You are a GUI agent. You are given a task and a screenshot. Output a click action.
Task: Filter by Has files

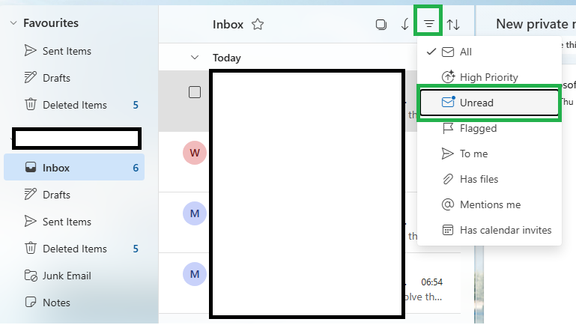[x=489, y=179]
